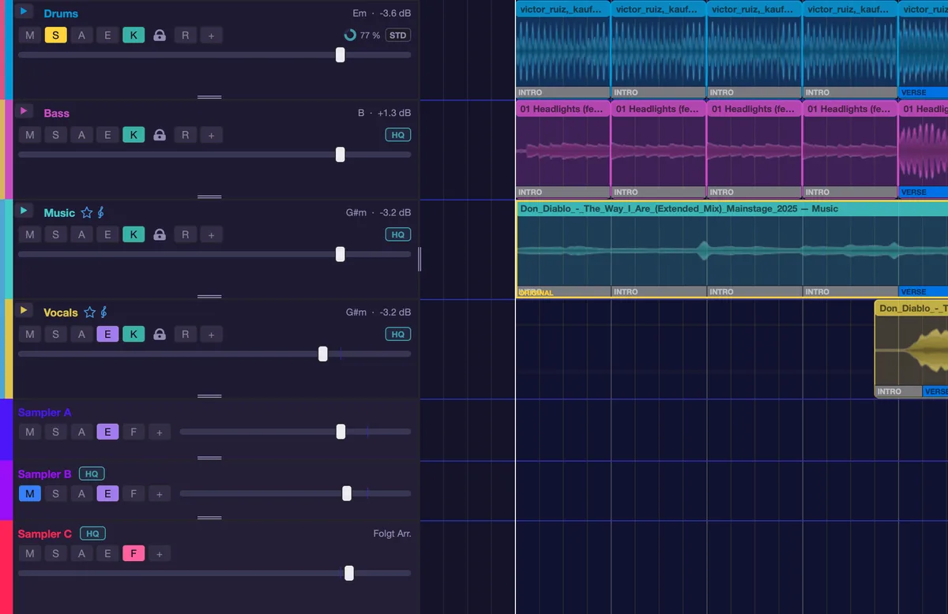948x614 pixels.
Task: Open the HQ badge next to Sampler B
Action: (x=92, y=474)
